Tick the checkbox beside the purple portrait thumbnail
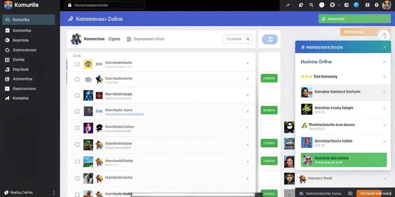The height and width of the screenshot is (197, 395). coord(77,128)
